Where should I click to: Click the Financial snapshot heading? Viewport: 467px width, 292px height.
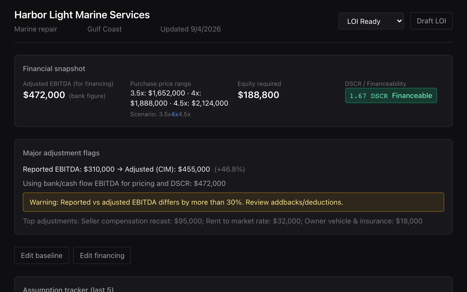tap(54, 69)
